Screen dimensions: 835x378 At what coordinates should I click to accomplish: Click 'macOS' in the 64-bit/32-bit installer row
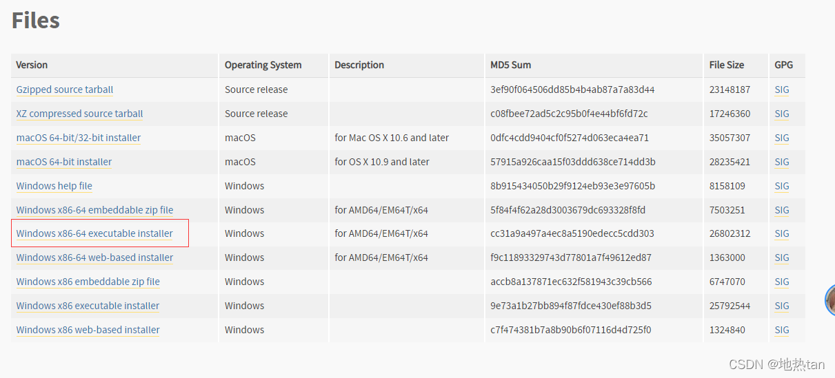pyautogui.click(x=240, y=138)
